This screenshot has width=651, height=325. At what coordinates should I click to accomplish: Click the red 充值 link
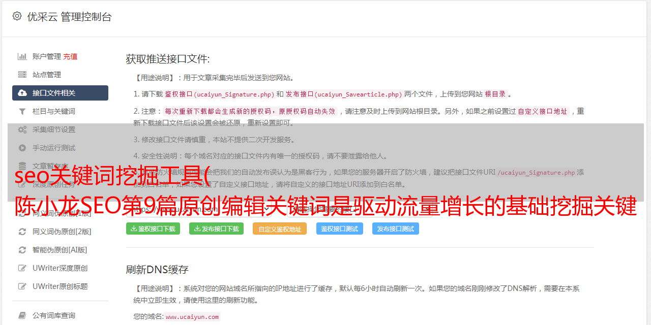[70, 56]
